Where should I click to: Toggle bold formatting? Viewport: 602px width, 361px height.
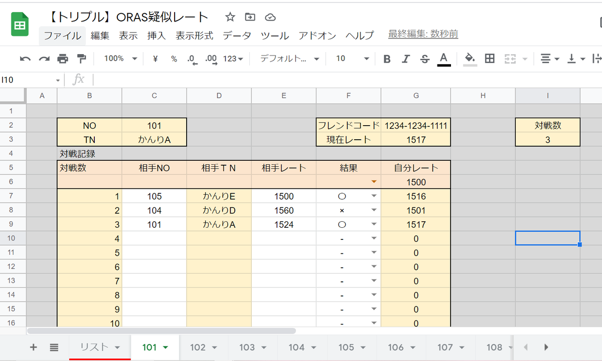pyautogui.click(x=386, y=59)
